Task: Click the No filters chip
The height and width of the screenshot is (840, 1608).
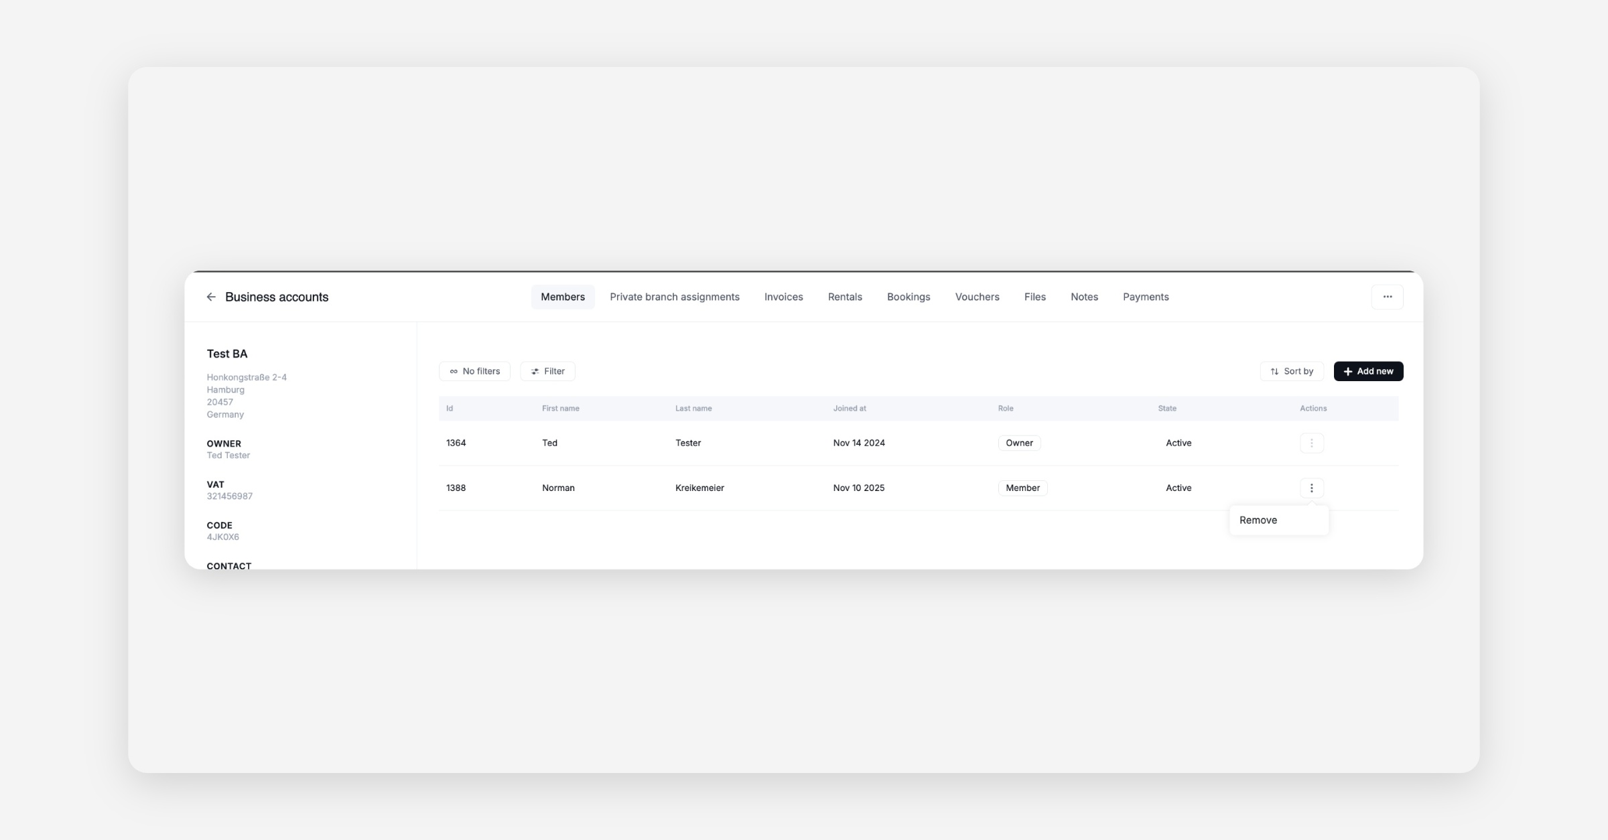Action: click(474, 371)
